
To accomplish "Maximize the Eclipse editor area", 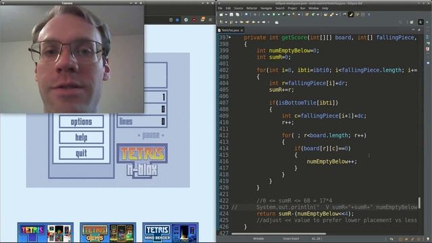I will tap(419, 30).
